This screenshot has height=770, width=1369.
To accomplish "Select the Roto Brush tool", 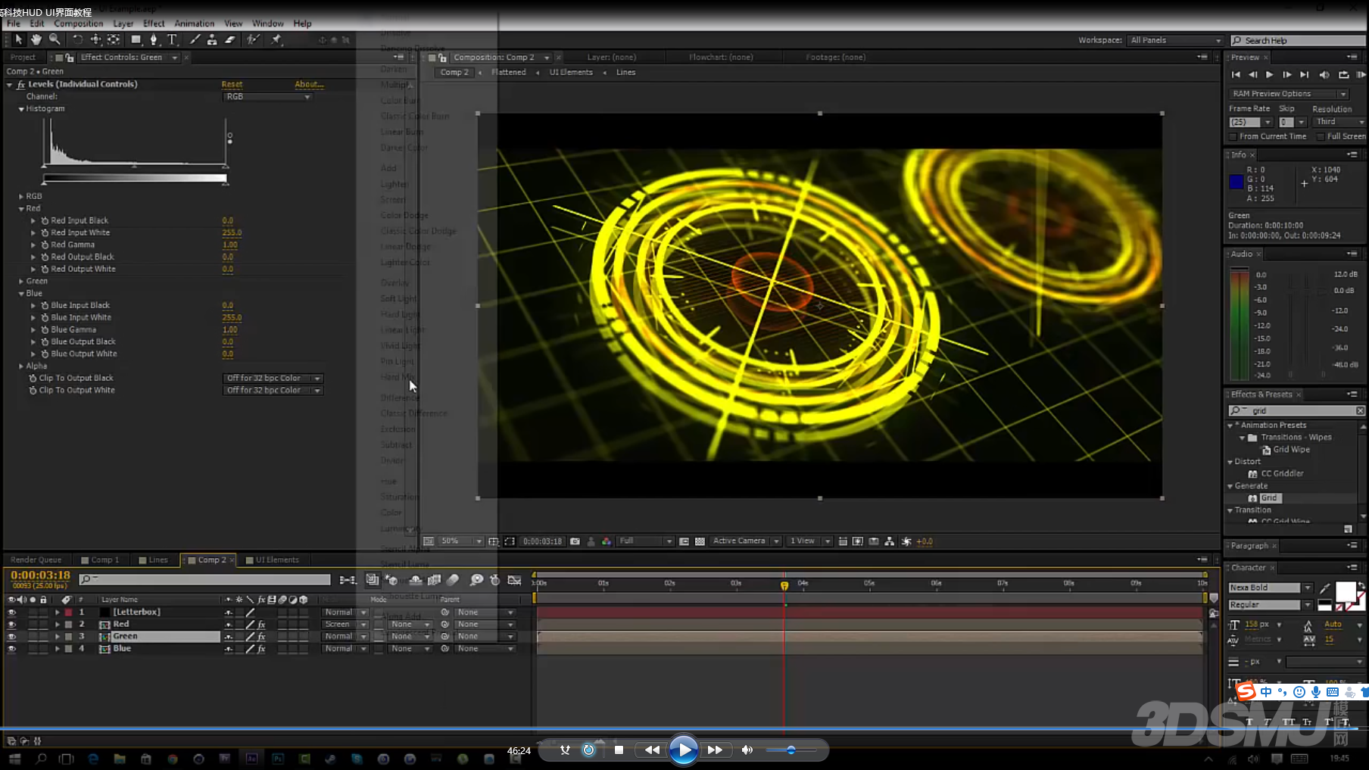I will coord(253,39).
